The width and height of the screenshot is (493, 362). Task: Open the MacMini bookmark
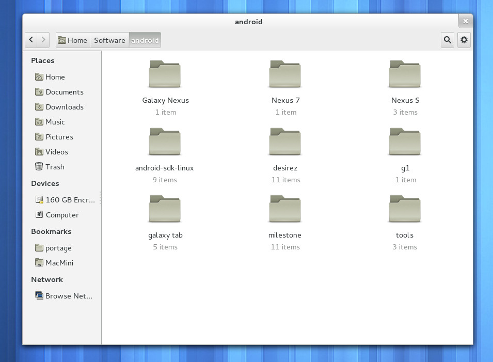[62, 263]
